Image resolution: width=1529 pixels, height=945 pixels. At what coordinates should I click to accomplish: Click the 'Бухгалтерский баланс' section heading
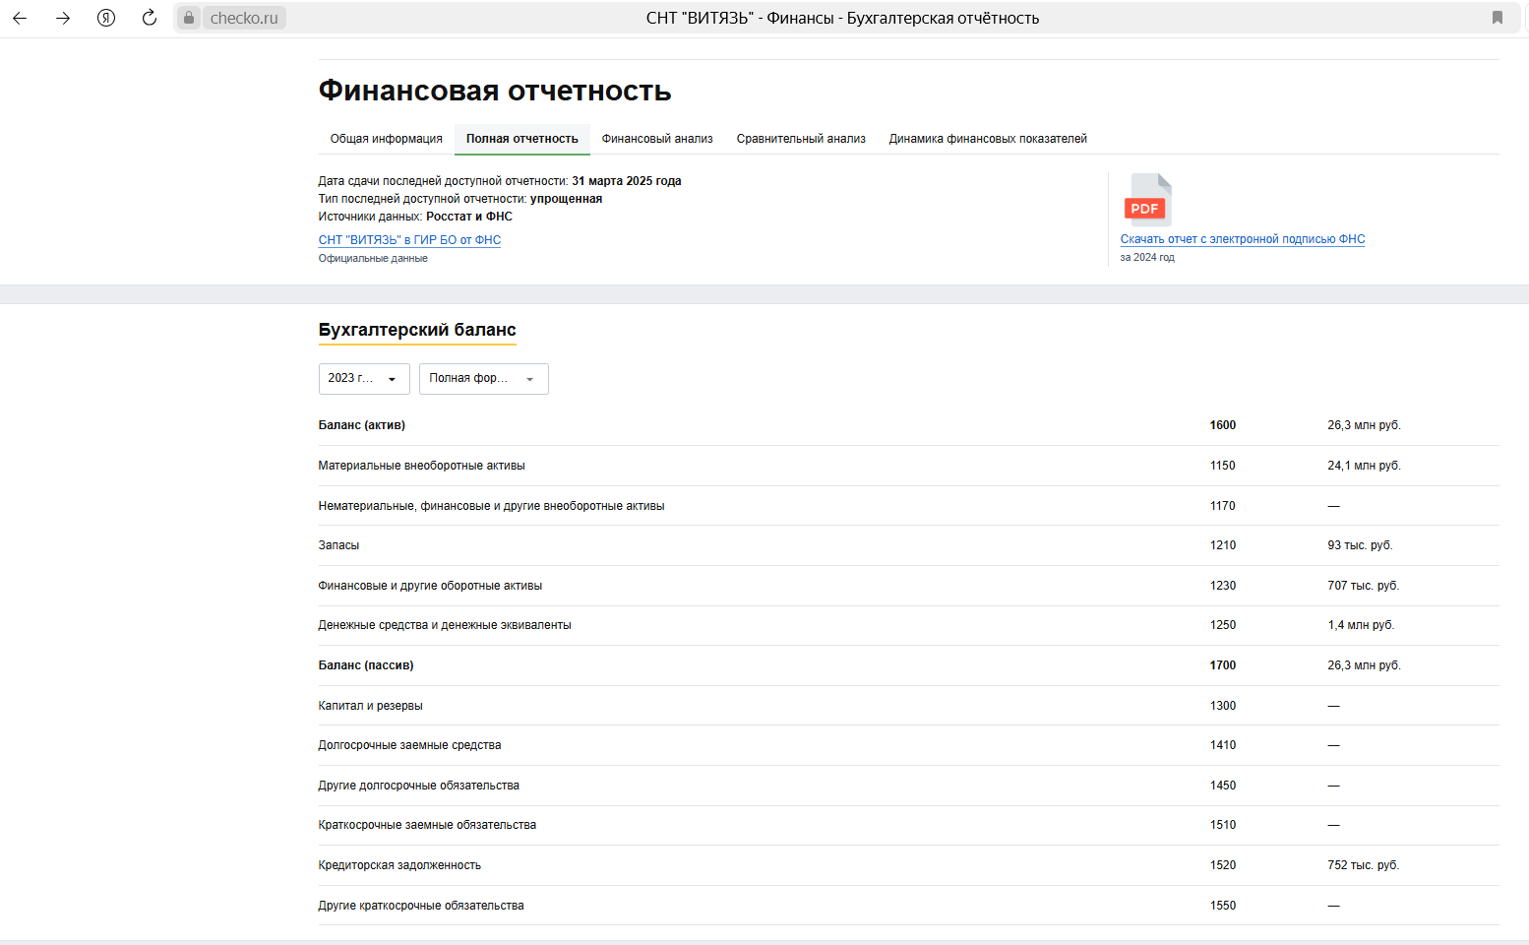pos(417,330)
